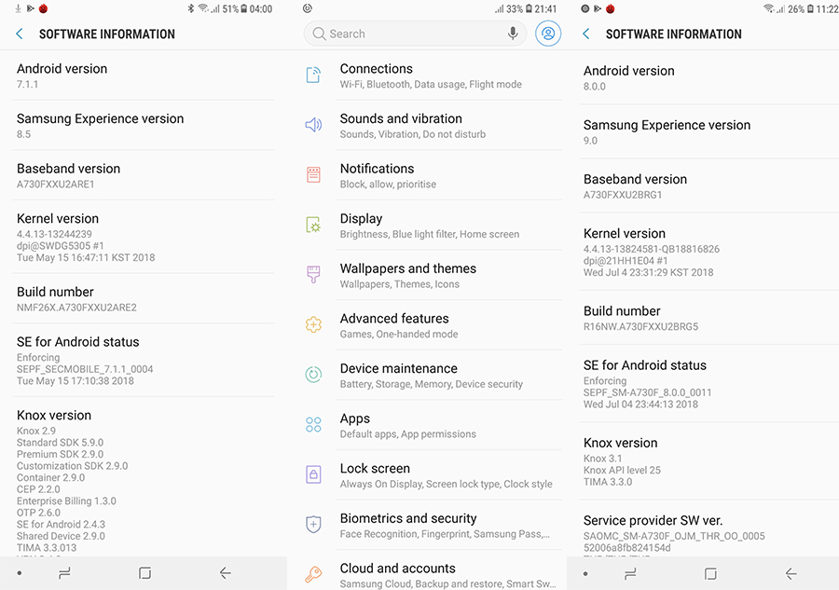Go back from the Android 7.1.1 Software Information screen

[x=20, y=34]
